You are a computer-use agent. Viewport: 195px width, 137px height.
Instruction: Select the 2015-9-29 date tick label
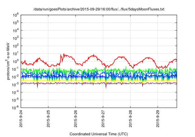[158, 120]
